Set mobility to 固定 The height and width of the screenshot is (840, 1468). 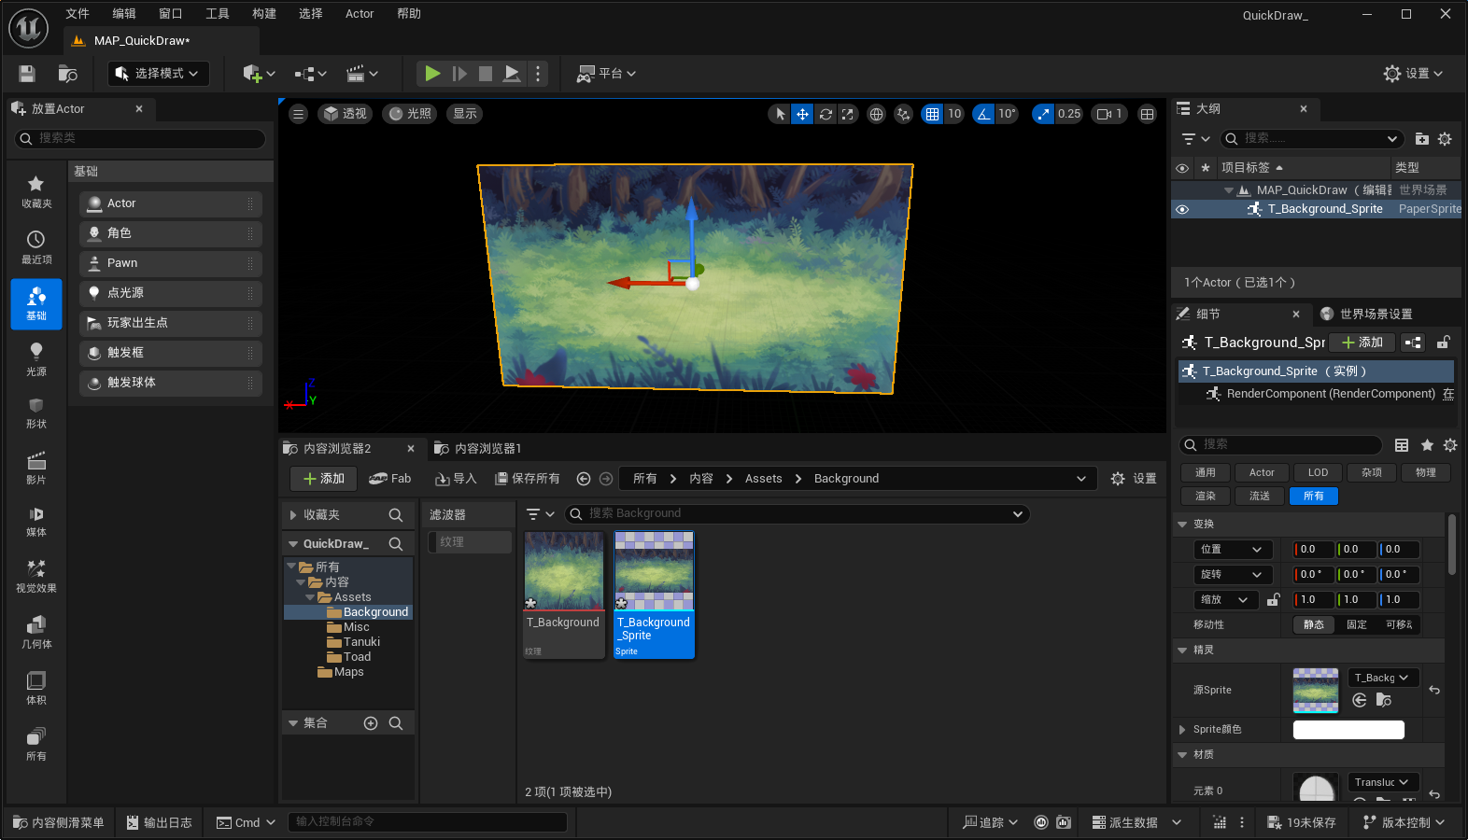[1357, 625]
